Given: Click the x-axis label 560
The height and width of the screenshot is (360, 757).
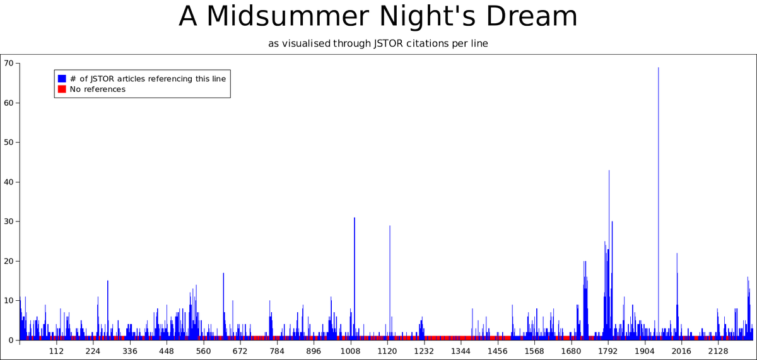Looking at the screenshot, I should tap(203, 351).
